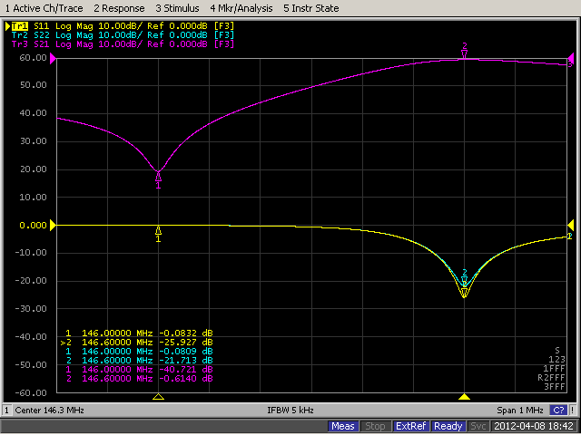This screenshot has height=435, width=581.
Task: Click the active trace arrow beside Tr1
Action: (x=8, y=26)
